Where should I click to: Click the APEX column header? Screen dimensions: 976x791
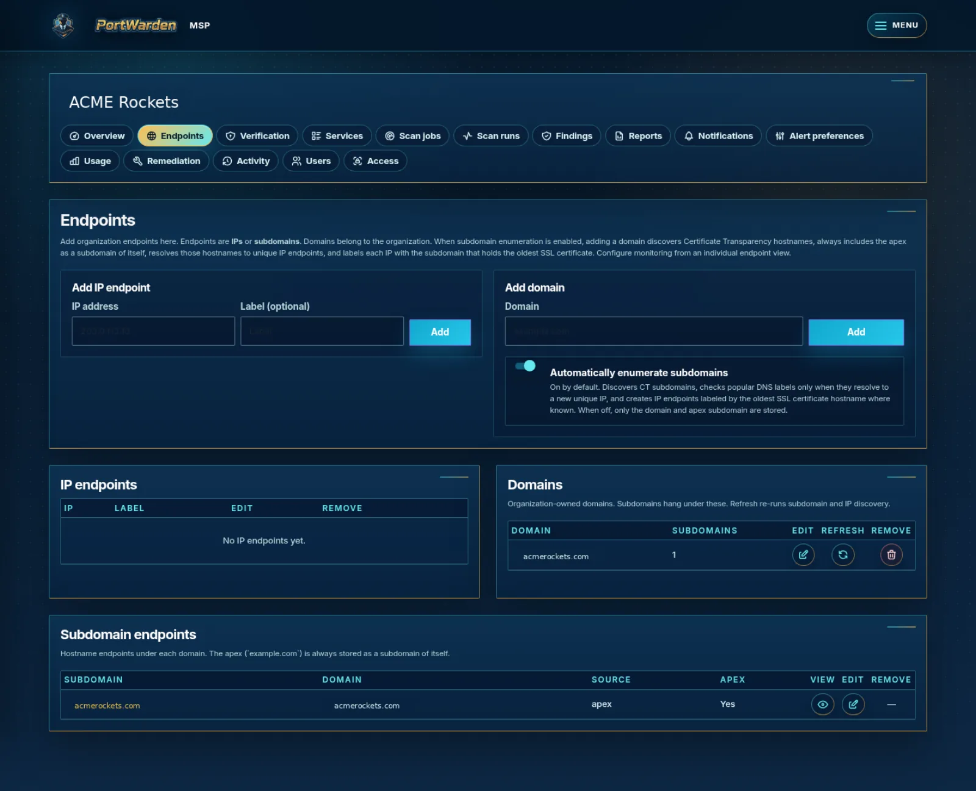pos(733,679)
